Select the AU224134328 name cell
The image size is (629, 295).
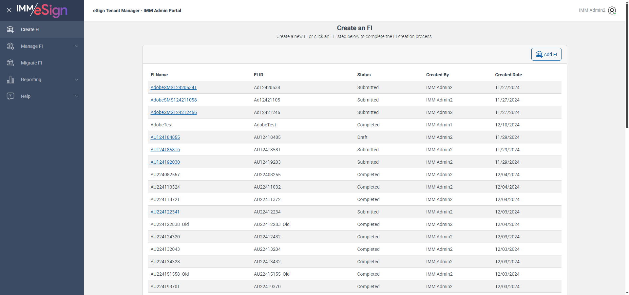pos(165,262)
